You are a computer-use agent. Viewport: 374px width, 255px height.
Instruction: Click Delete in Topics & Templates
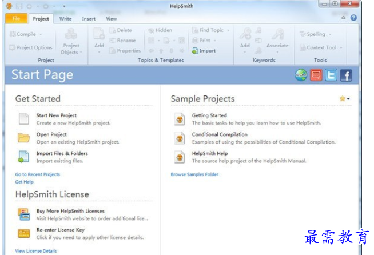(121, 30)
